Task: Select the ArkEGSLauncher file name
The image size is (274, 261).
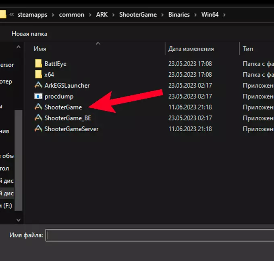Action: coord(67,86)
